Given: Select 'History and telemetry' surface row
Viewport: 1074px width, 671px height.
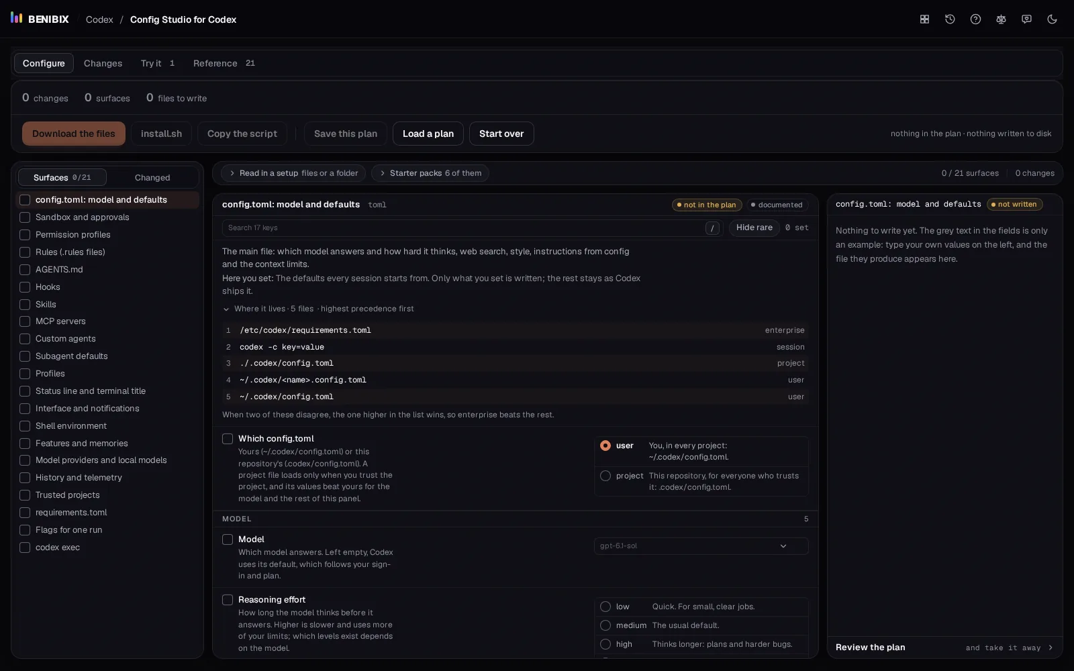Looking at the screenshot, I should tap(107, 478).
